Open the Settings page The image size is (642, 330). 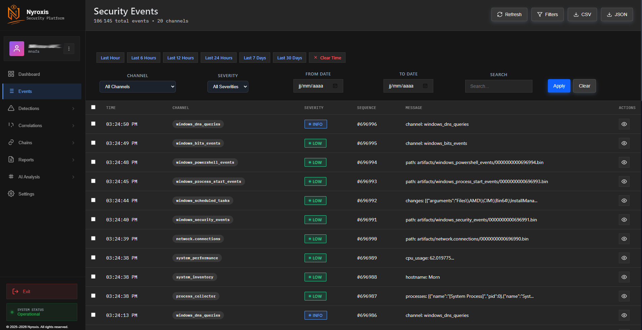[42, 194]
